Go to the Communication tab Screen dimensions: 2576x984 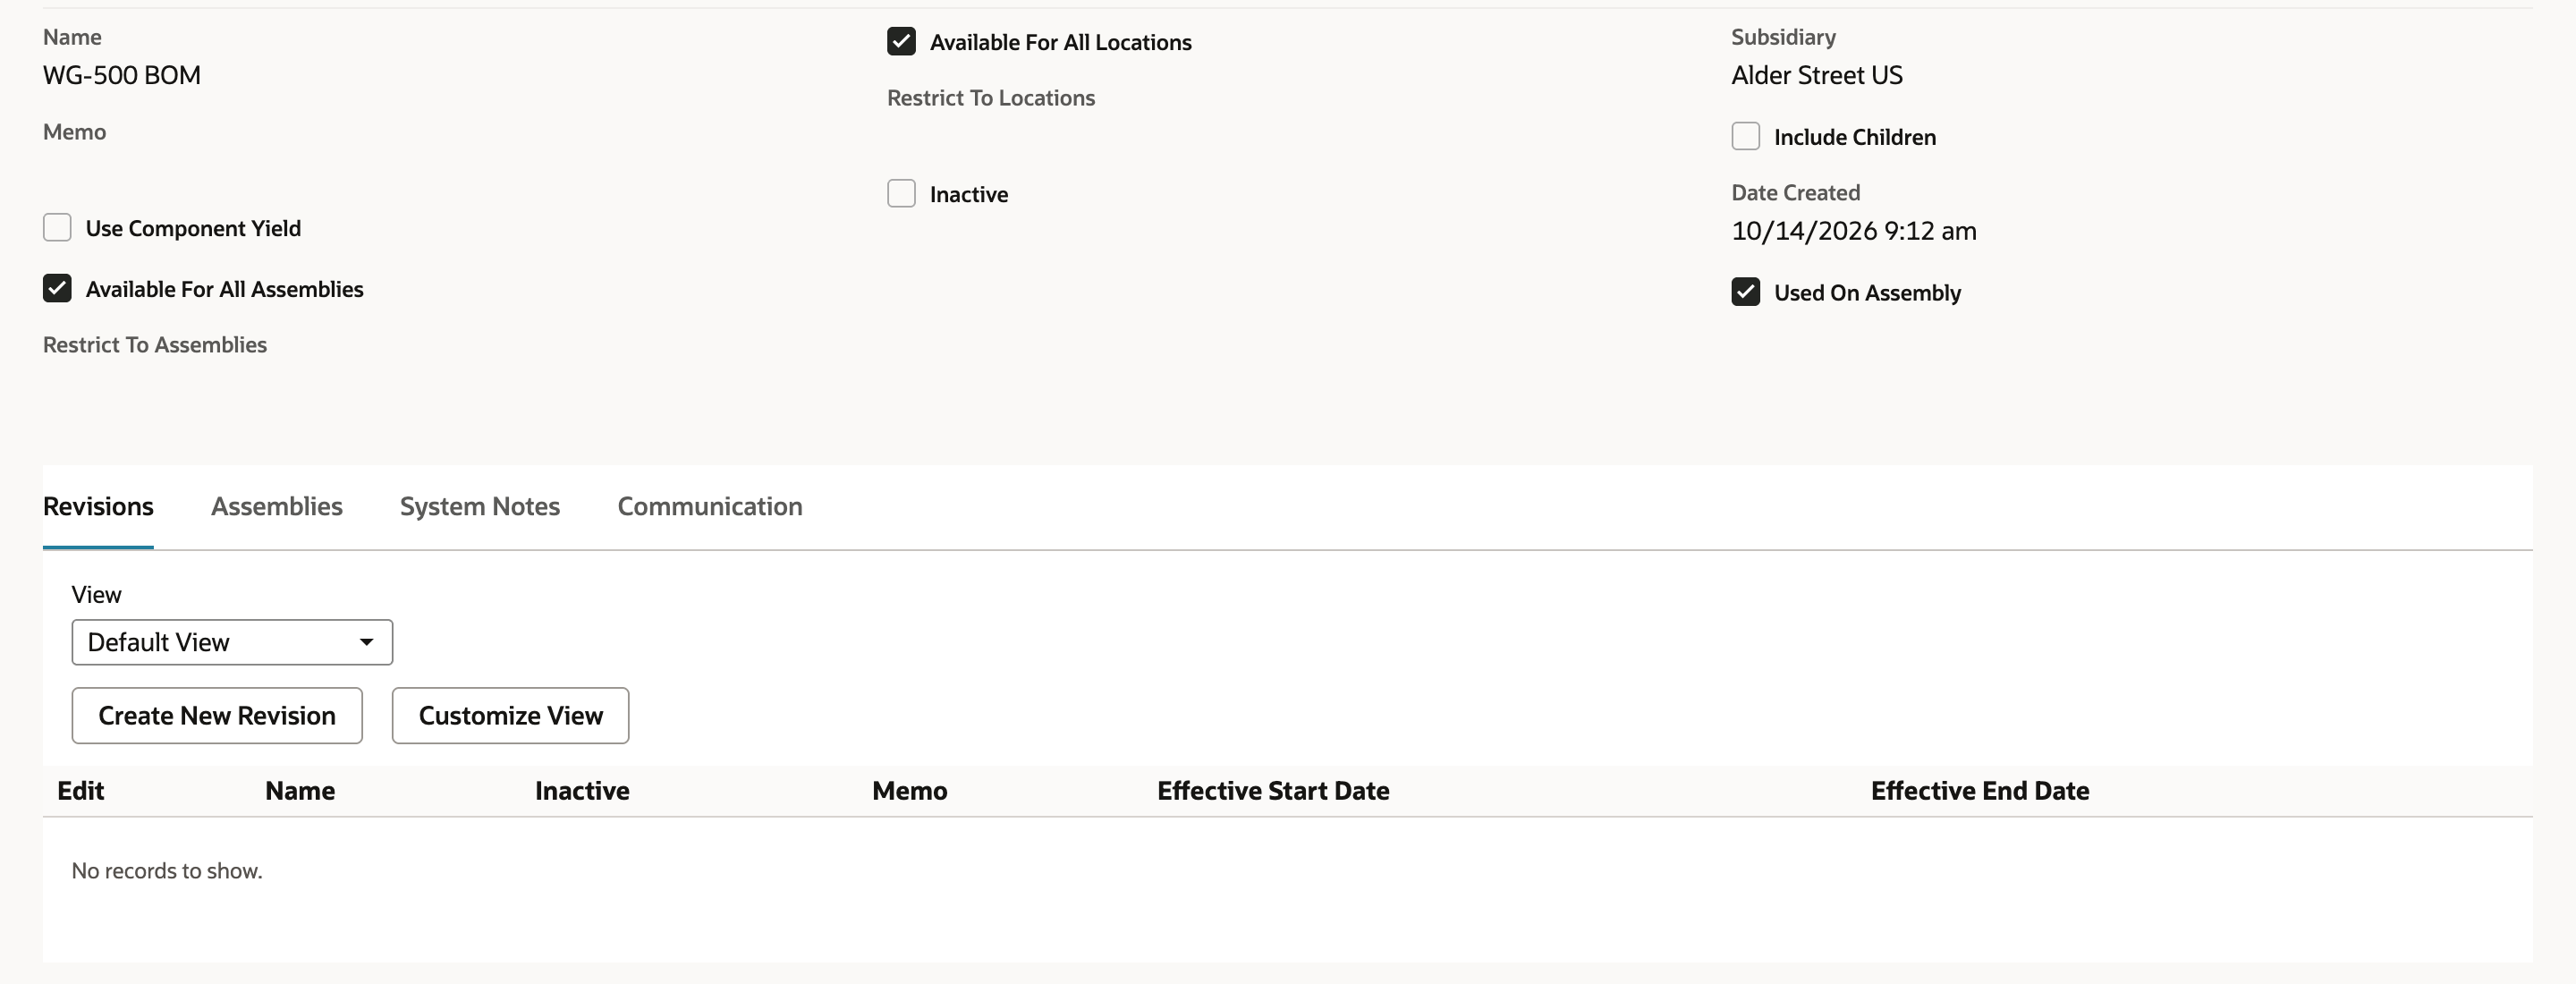point(710,506)
